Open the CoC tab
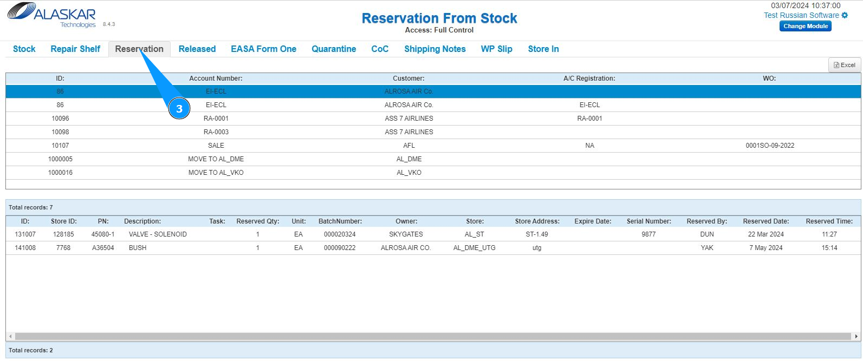 coord(380,49)
